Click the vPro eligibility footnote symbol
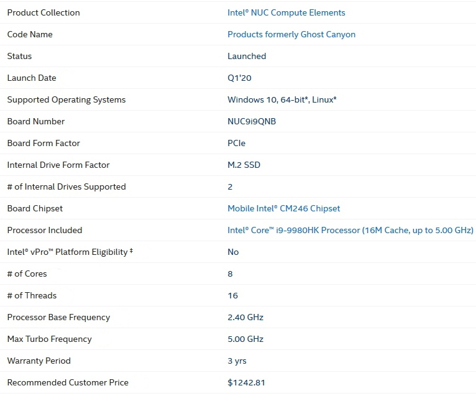 click(x=132, y=251)
